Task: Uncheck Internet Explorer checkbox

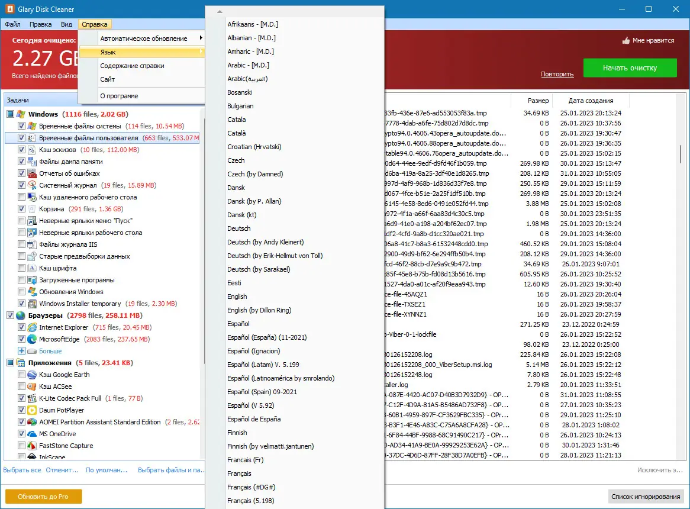Action: (x=21, y=327)
